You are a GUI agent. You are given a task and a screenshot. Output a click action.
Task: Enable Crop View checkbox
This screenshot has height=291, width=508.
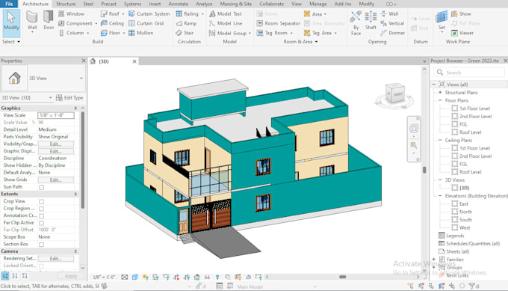[x=42, y=201]
